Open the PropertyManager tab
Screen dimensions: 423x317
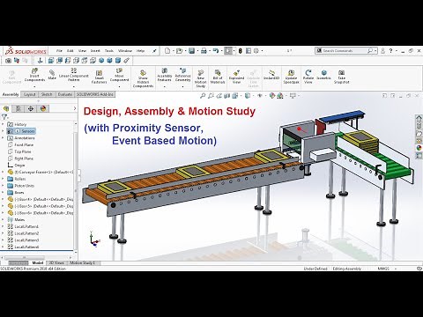click(19, 108)
